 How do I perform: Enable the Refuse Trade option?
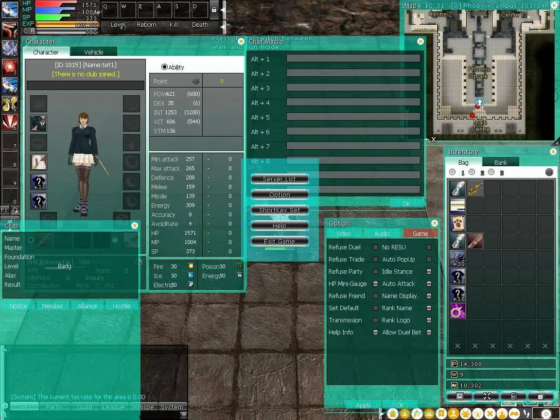[x=375, y=259]
